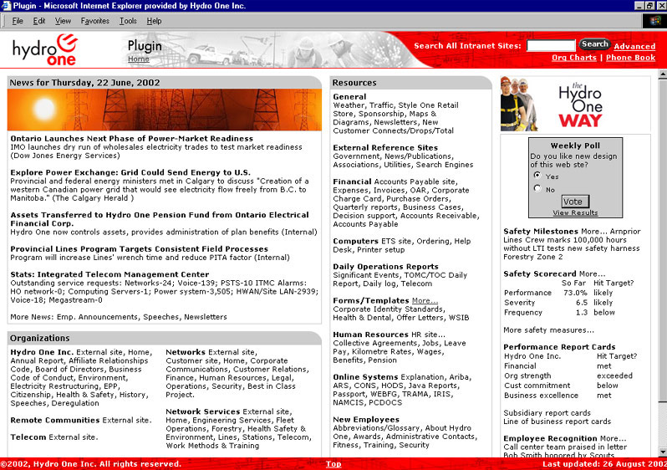Click the vertical scrollbar track
Image resolution: width=667 pixels, height=470 pixels.
point(662,426)
